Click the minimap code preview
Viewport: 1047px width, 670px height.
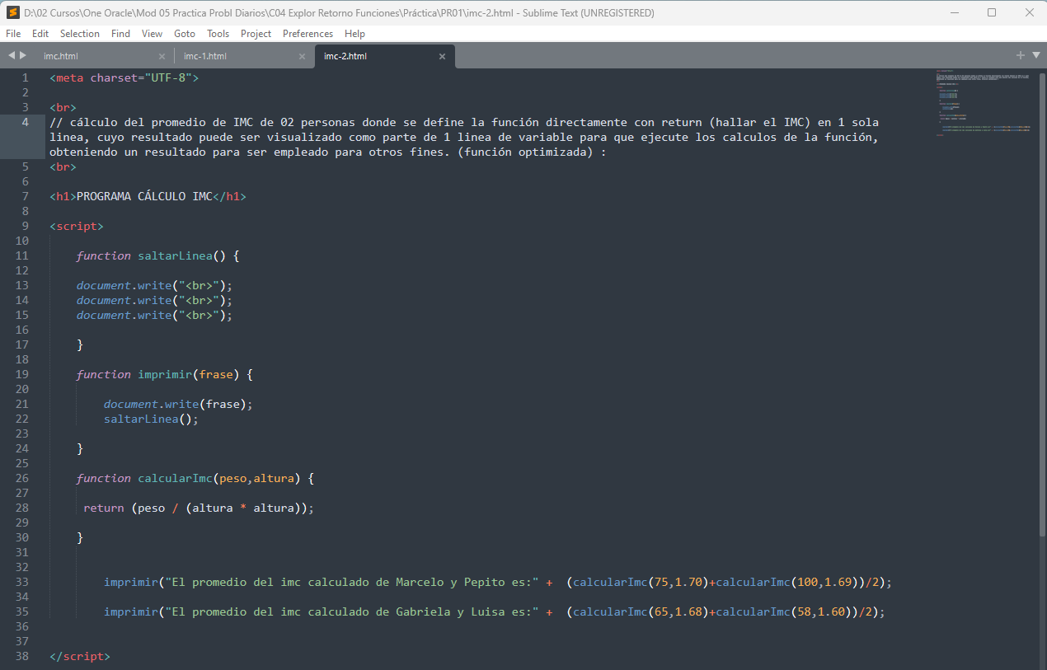coord(984,103)
